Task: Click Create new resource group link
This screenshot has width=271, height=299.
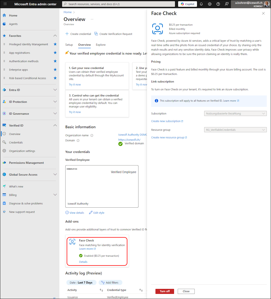Action: [169, 138]
